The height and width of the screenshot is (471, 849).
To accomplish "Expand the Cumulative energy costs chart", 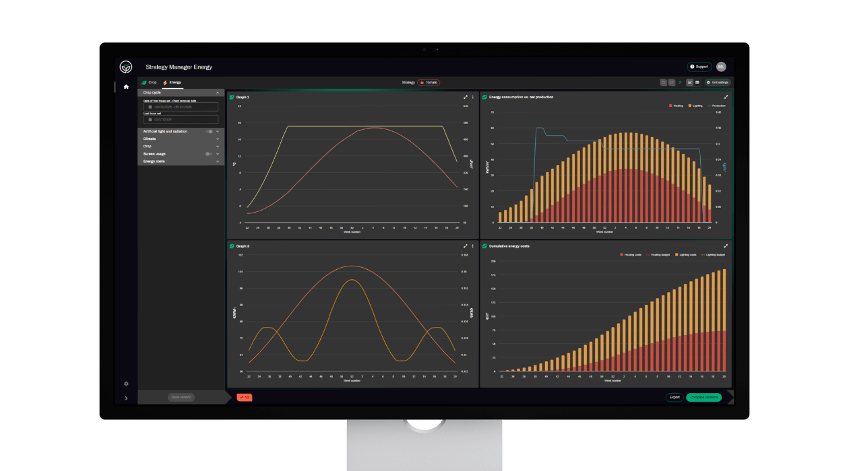I will coord(726,246).
